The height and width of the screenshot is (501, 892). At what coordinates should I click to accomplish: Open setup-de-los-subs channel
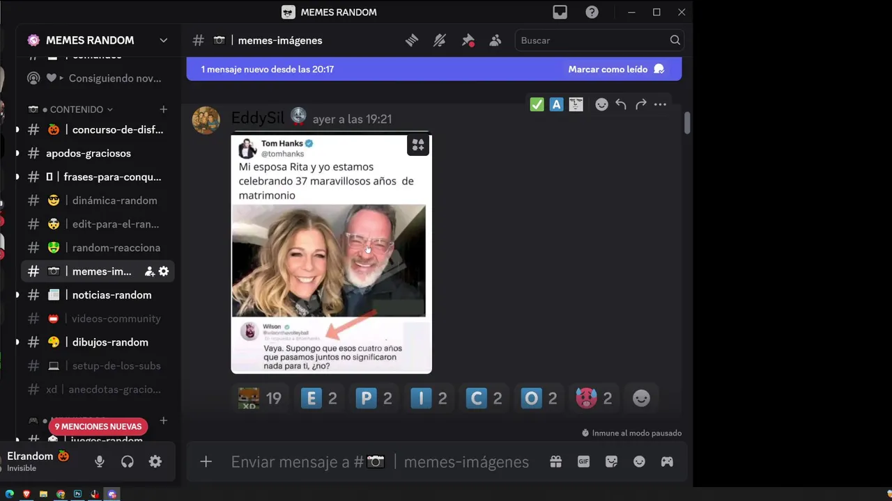(98, 366)
